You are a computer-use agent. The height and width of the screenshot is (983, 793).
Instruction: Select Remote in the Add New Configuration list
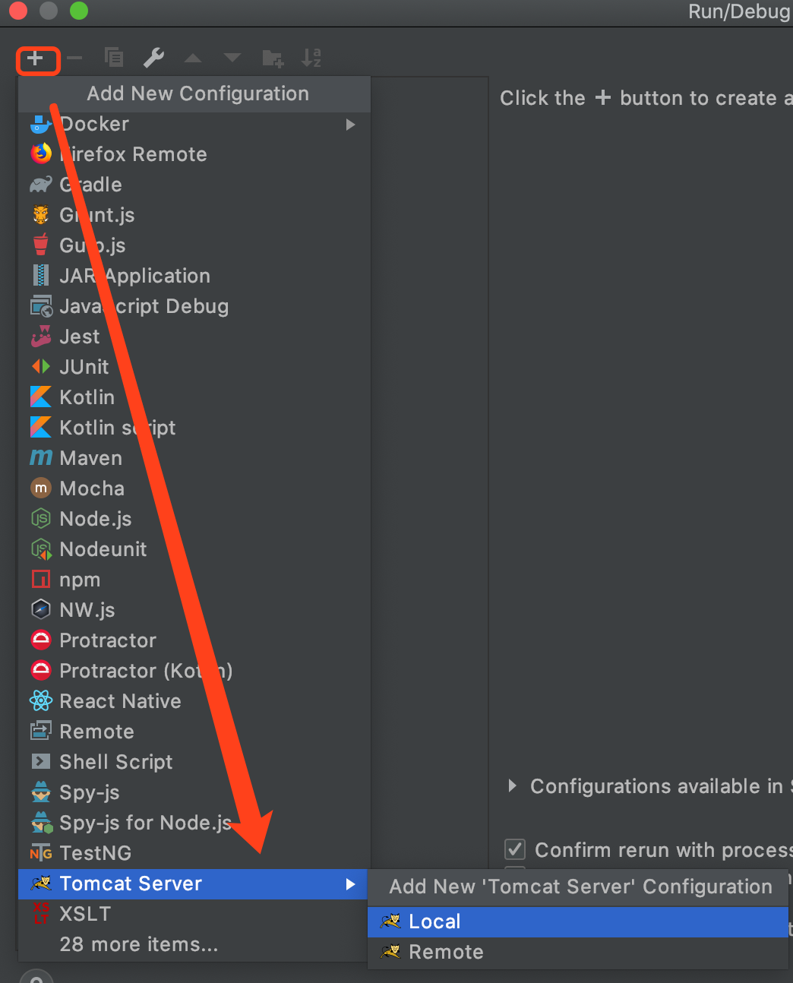(x=194, y=732)
